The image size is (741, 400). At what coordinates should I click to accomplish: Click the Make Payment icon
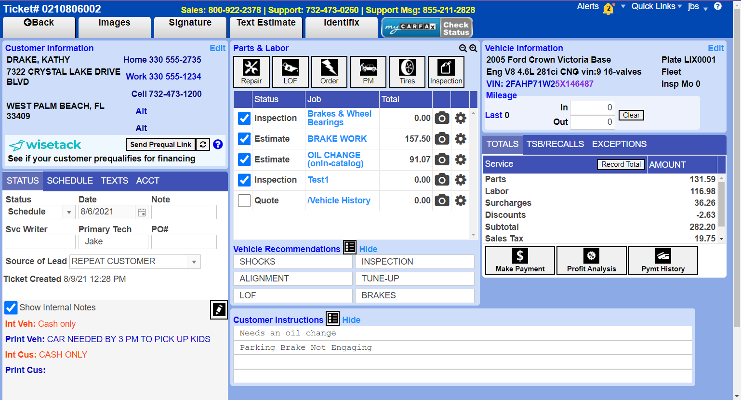[519, 260]
